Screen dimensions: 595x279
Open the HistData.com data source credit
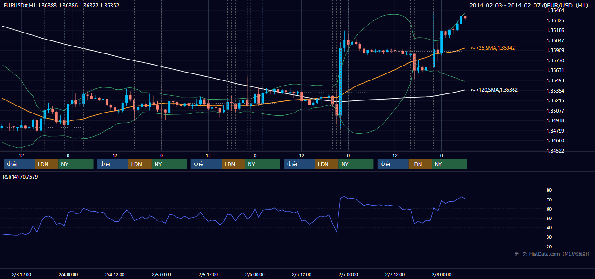tap(552, 254)
